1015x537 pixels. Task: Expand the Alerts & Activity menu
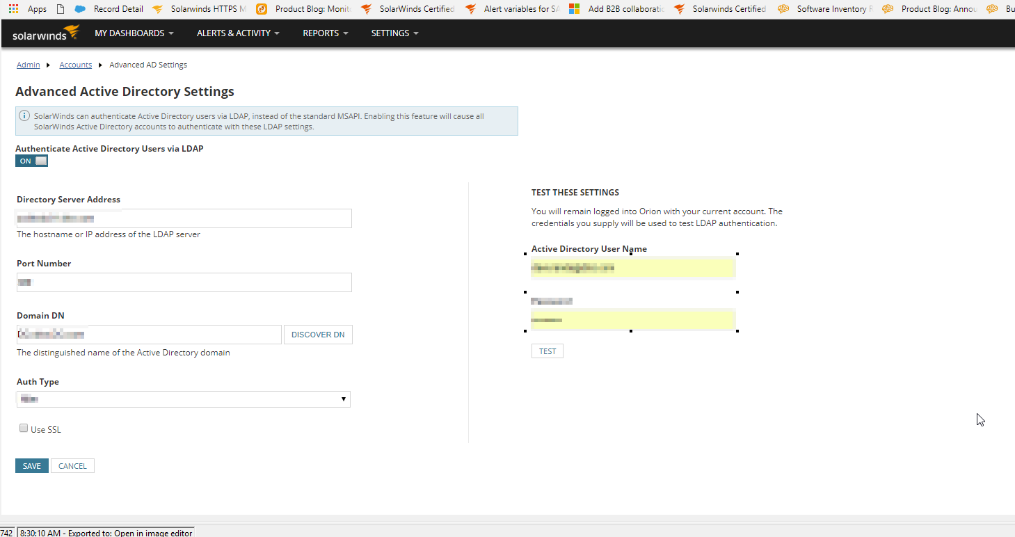click(x=238, y=33)
